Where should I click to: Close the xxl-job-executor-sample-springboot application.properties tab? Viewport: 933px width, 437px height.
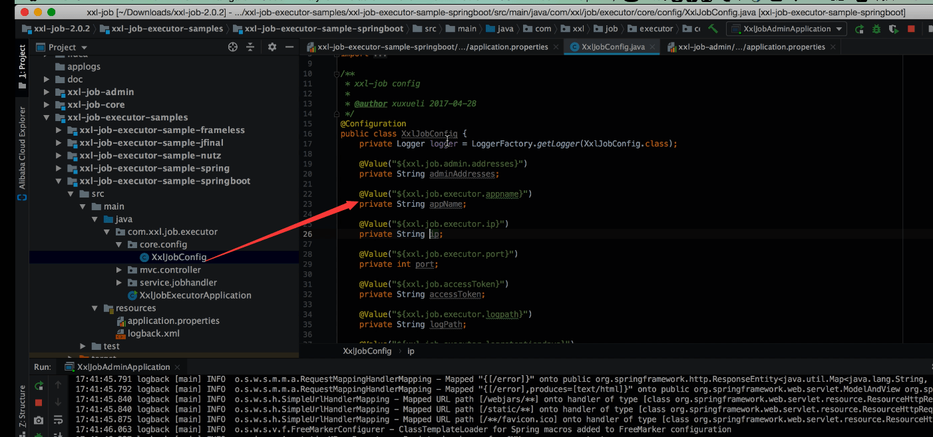click(556, 47)
